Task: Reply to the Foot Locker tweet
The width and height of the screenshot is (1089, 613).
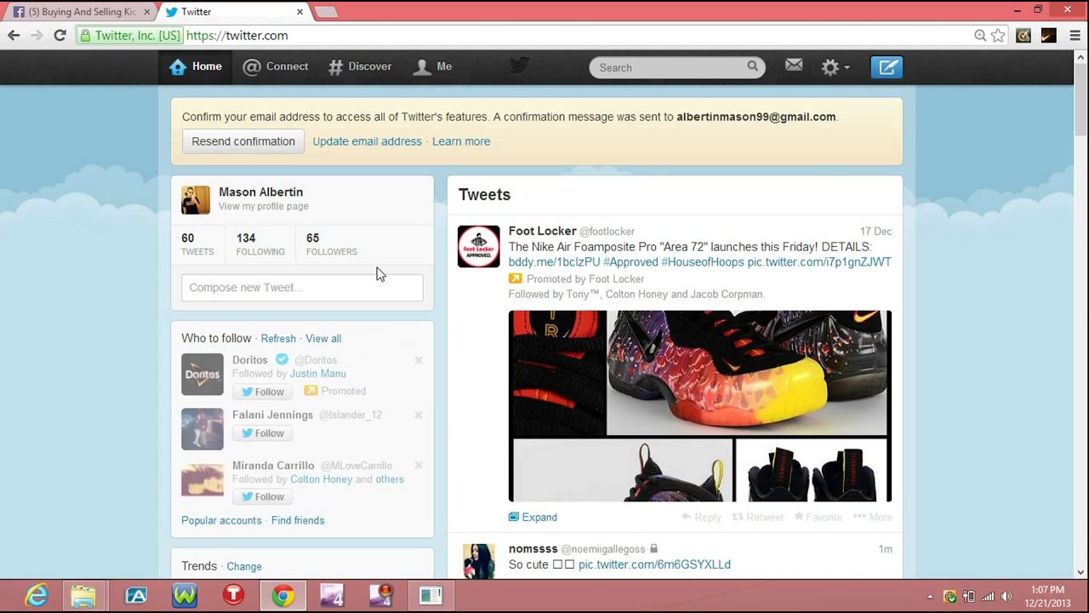Action: (701, 518)
